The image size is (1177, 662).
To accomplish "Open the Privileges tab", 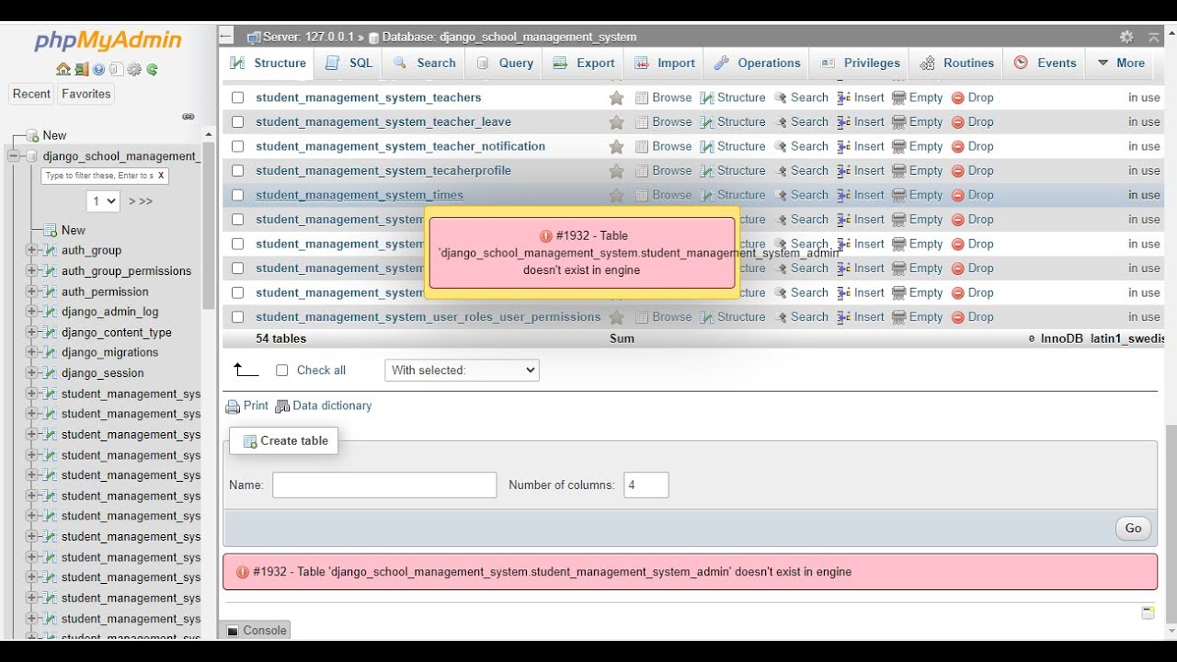I will 861,63.
